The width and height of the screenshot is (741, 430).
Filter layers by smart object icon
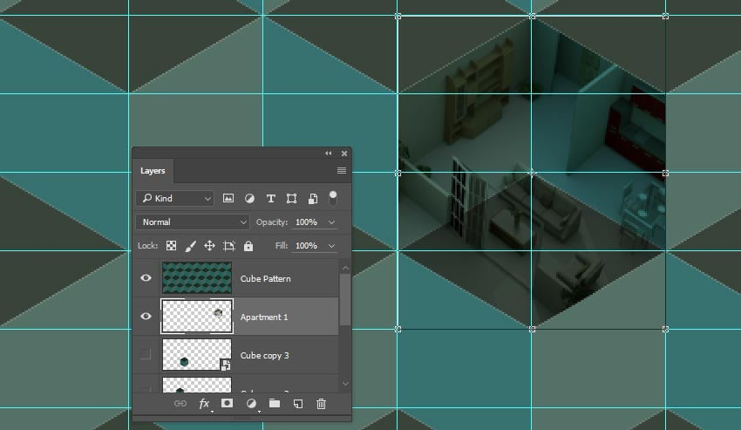[313, 199]
